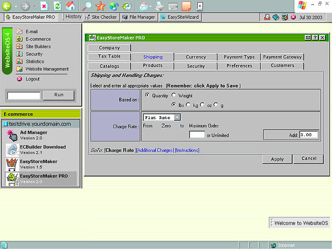Viewport: 332px width, 249px height.
Task: Click the Maximum Order input field
Action: pyautogui.click(x=197, y=135)
